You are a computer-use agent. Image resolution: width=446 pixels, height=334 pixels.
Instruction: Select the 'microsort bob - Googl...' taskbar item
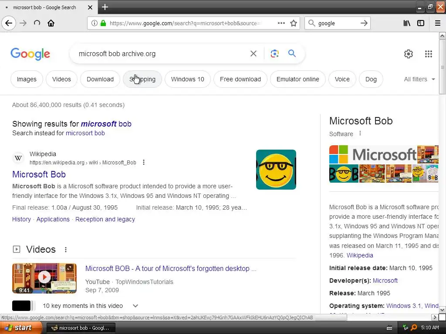[x=81, y=328]
